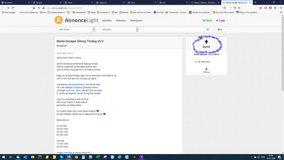Open the Hele landet region dropdown
The image size is (284, 160).
[x=76, y=30]
